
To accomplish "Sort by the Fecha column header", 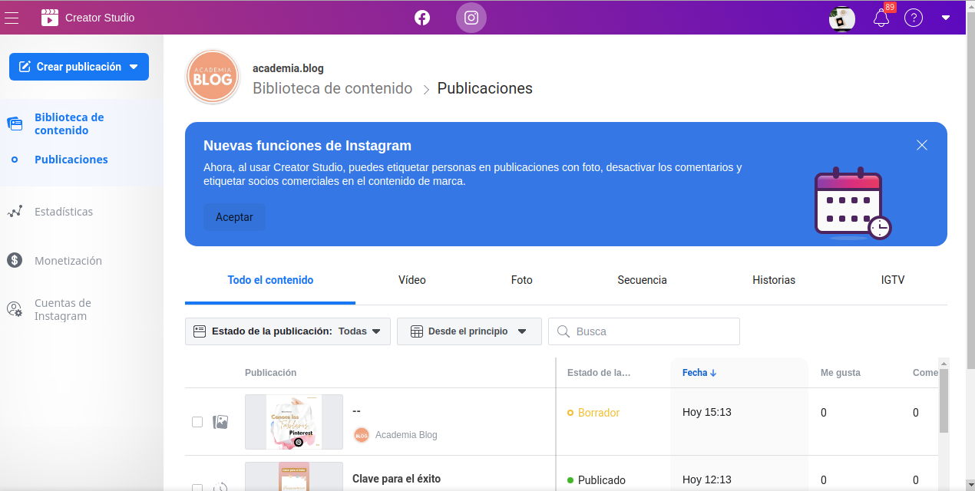I will click(x=699, y=373).
